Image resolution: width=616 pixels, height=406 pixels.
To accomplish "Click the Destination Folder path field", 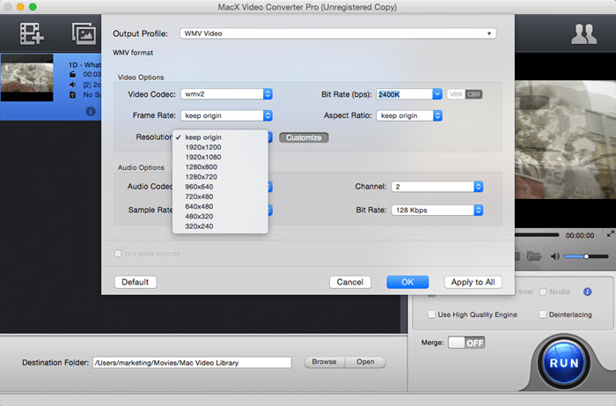I will point(192,363).
